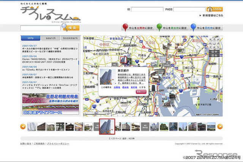This screenshot has width=243, height=162.
Task: Select the enlarged red-framed strip thumbnail
Action: click(107, 127)
